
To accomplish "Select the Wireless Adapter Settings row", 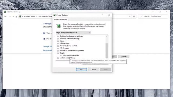I will (x=69, y=39).
